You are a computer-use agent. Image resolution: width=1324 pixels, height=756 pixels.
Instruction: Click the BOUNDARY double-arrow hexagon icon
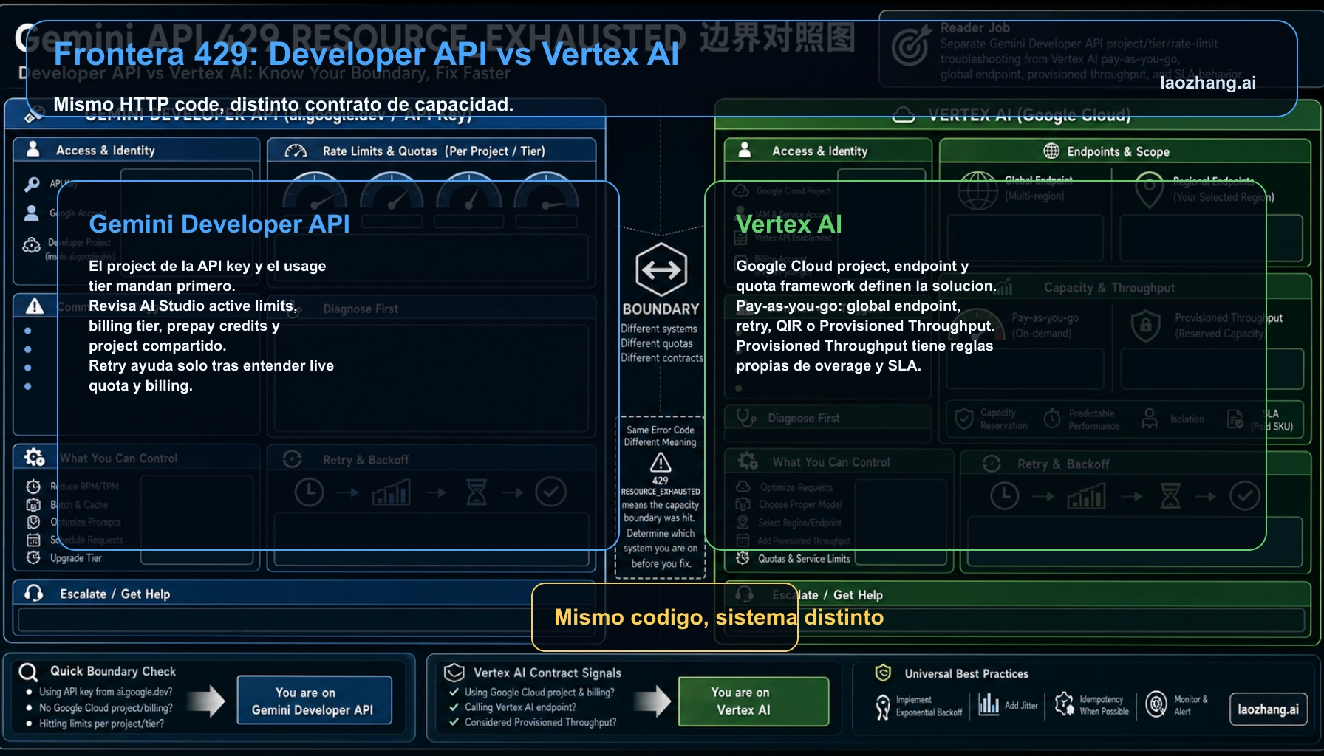(x=661, y=269)
